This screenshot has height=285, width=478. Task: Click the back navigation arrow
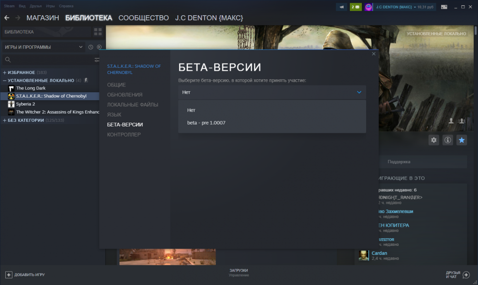click(x=7, y=18)
